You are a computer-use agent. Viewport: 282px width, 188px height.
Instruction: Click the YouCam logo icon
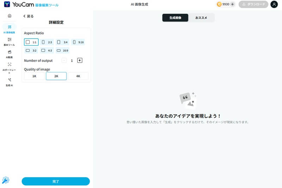point(7,4)
